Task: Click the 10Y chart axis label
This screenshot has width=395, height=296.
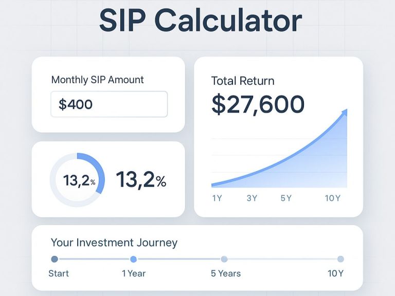Action: 333,198
